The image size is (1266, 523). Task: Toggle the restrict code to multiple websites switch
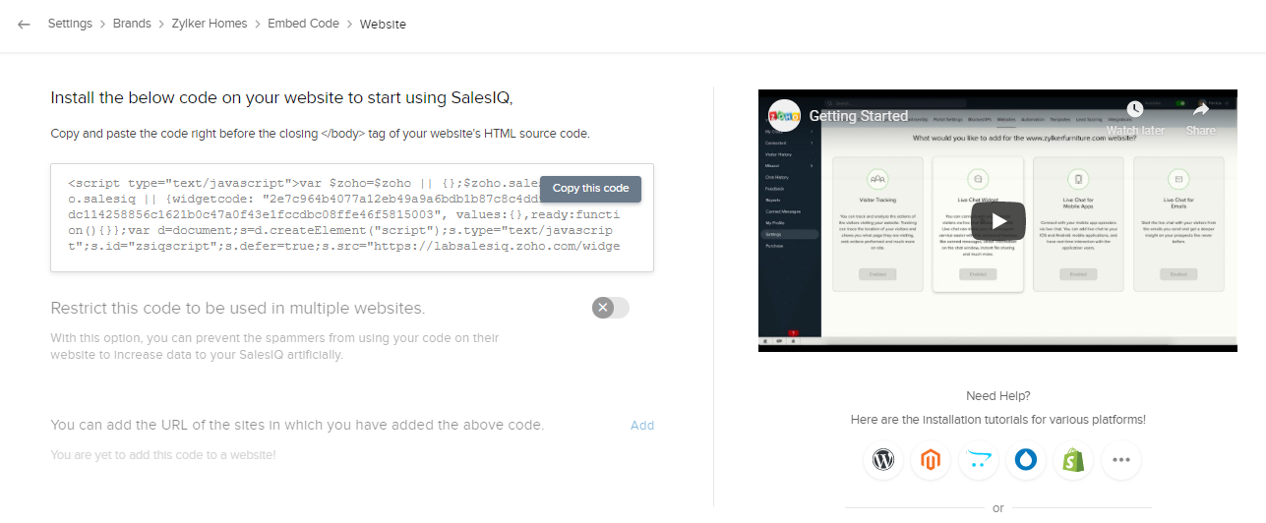pos(611,308)
